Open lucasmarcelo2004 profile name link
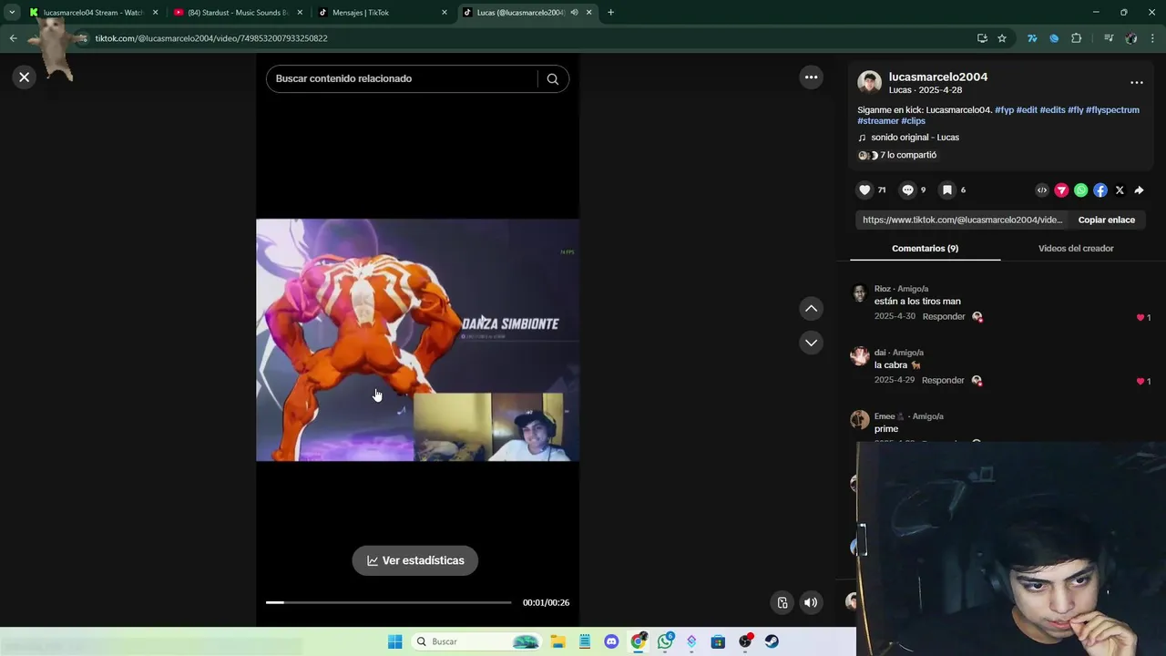 coord(938,77)
